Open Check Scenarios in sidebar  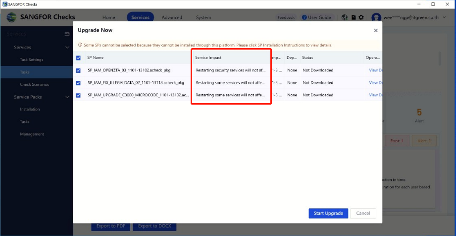click(34, 84)
